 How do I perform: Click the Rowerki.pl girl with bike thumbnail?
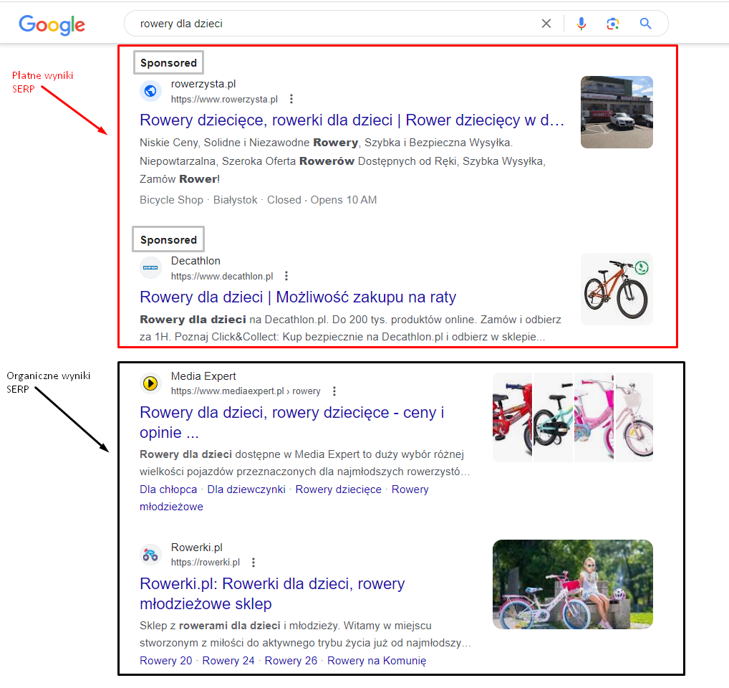coord(573,584)
